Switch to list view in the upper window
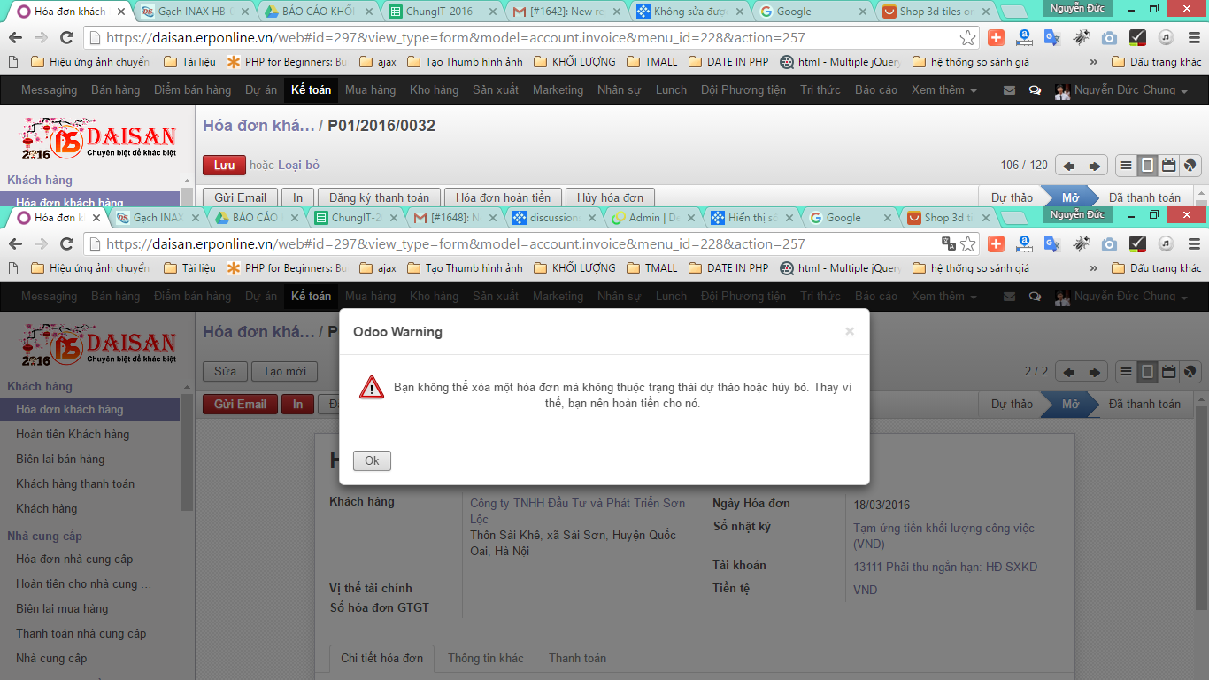The image size is (1209, 680). click(x=1126, y=166)
